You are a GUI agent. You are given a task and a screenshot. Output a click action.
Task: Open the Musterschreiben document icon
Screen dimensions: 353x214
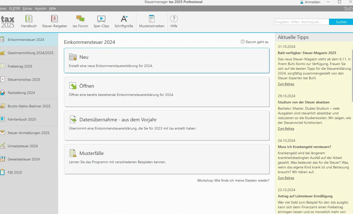(x=152, y=19)
